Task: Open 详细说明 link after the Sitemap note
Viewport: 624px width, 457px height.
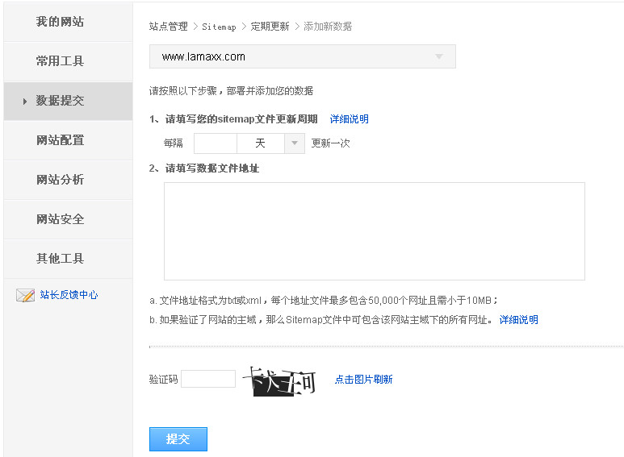Action: (518, 320)
